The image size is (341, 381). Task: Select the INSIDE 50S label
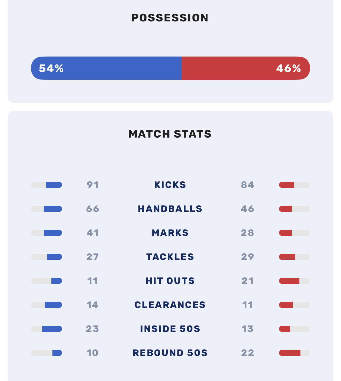point(170,329)
